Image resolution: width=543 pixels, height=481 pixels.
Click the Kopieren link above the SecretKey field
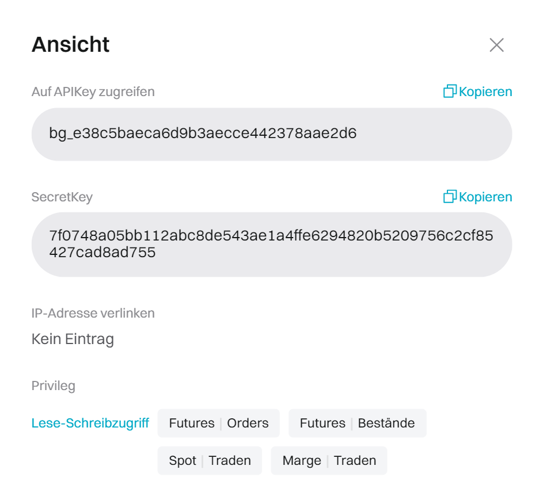pos(485,197)
